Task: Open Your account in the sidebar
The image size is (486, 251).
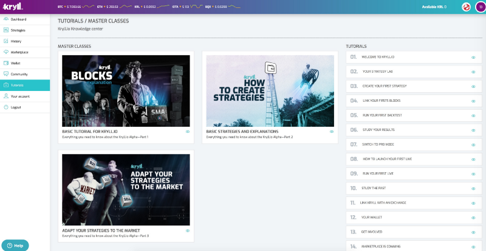Action: 25,96
